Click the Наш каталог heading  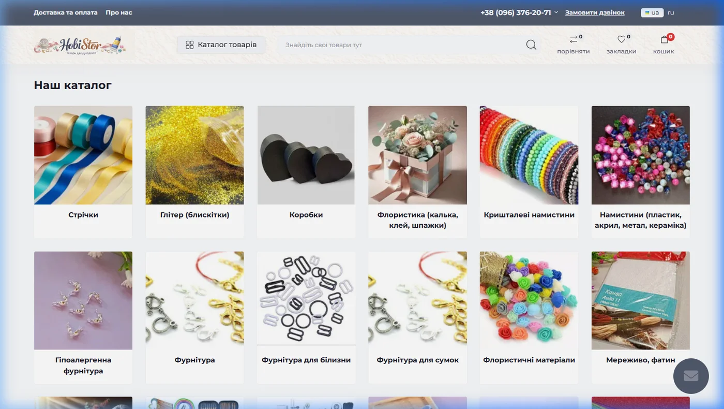73,85
